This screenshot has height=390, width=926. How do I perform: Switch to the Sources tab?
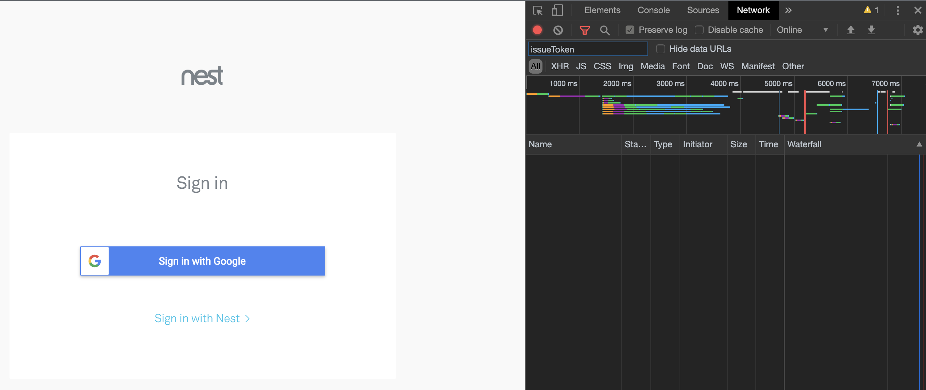tap(703, 10)
